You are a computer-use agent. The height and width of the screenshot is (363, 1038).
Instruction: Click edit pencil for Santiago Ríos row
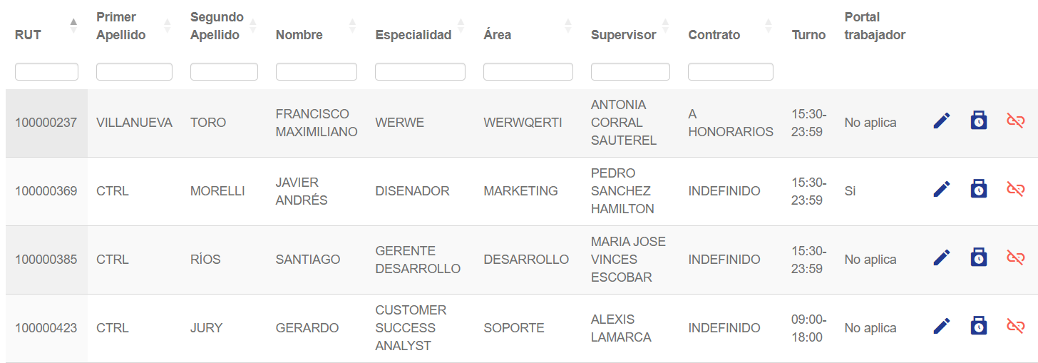pos(942,258)
